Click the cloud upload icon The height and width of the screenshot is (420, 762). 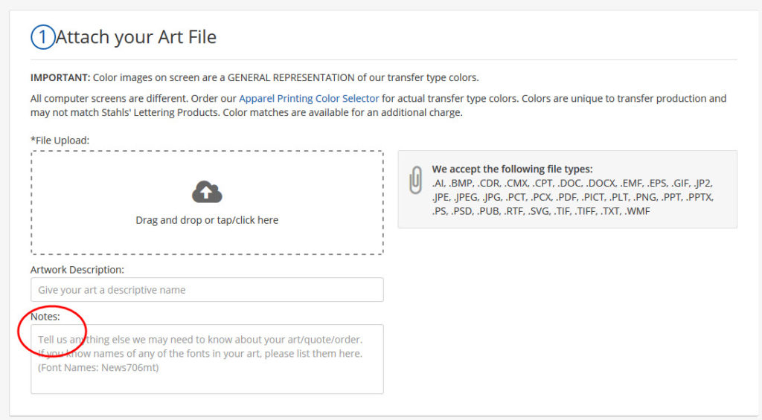pyautogui.click(x=207, y=192)
